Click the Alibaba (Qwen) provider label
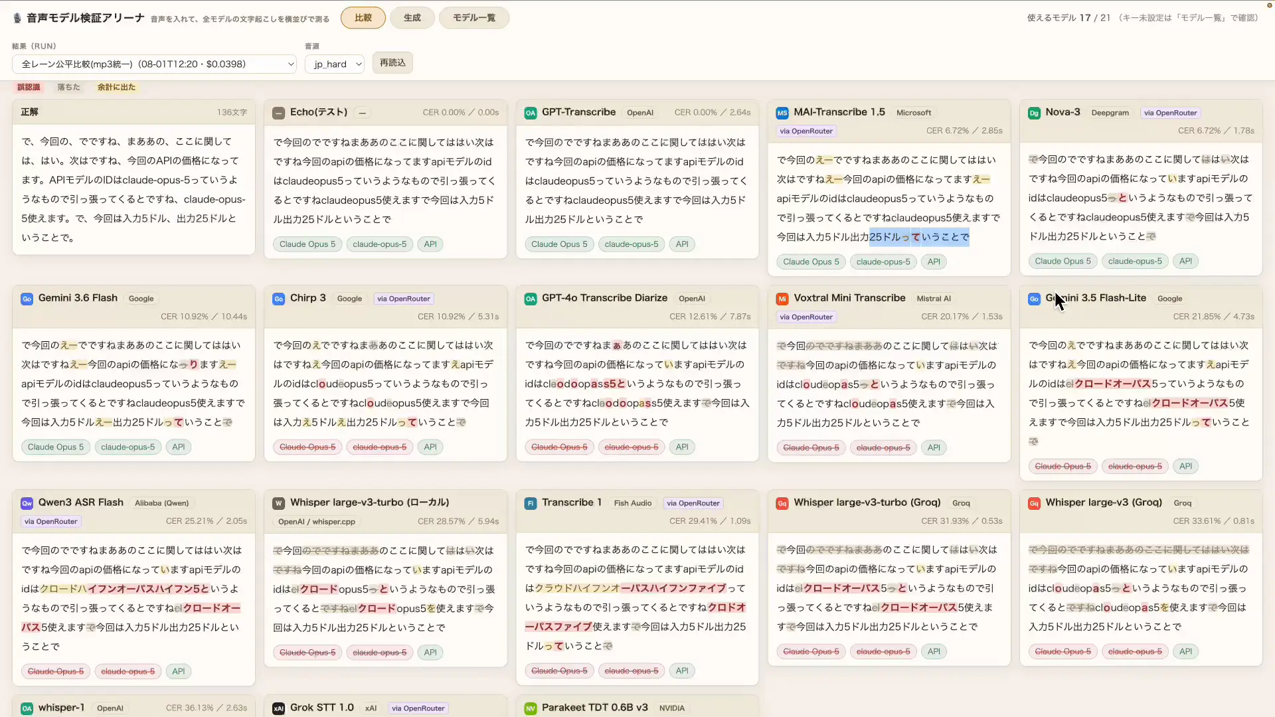 point(161,503)
